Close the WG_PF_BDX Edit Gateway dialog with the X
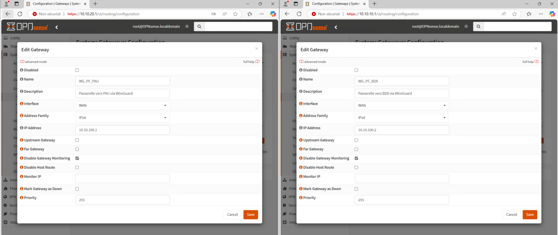Screen dimensions: 558x235 coord(536,48)
